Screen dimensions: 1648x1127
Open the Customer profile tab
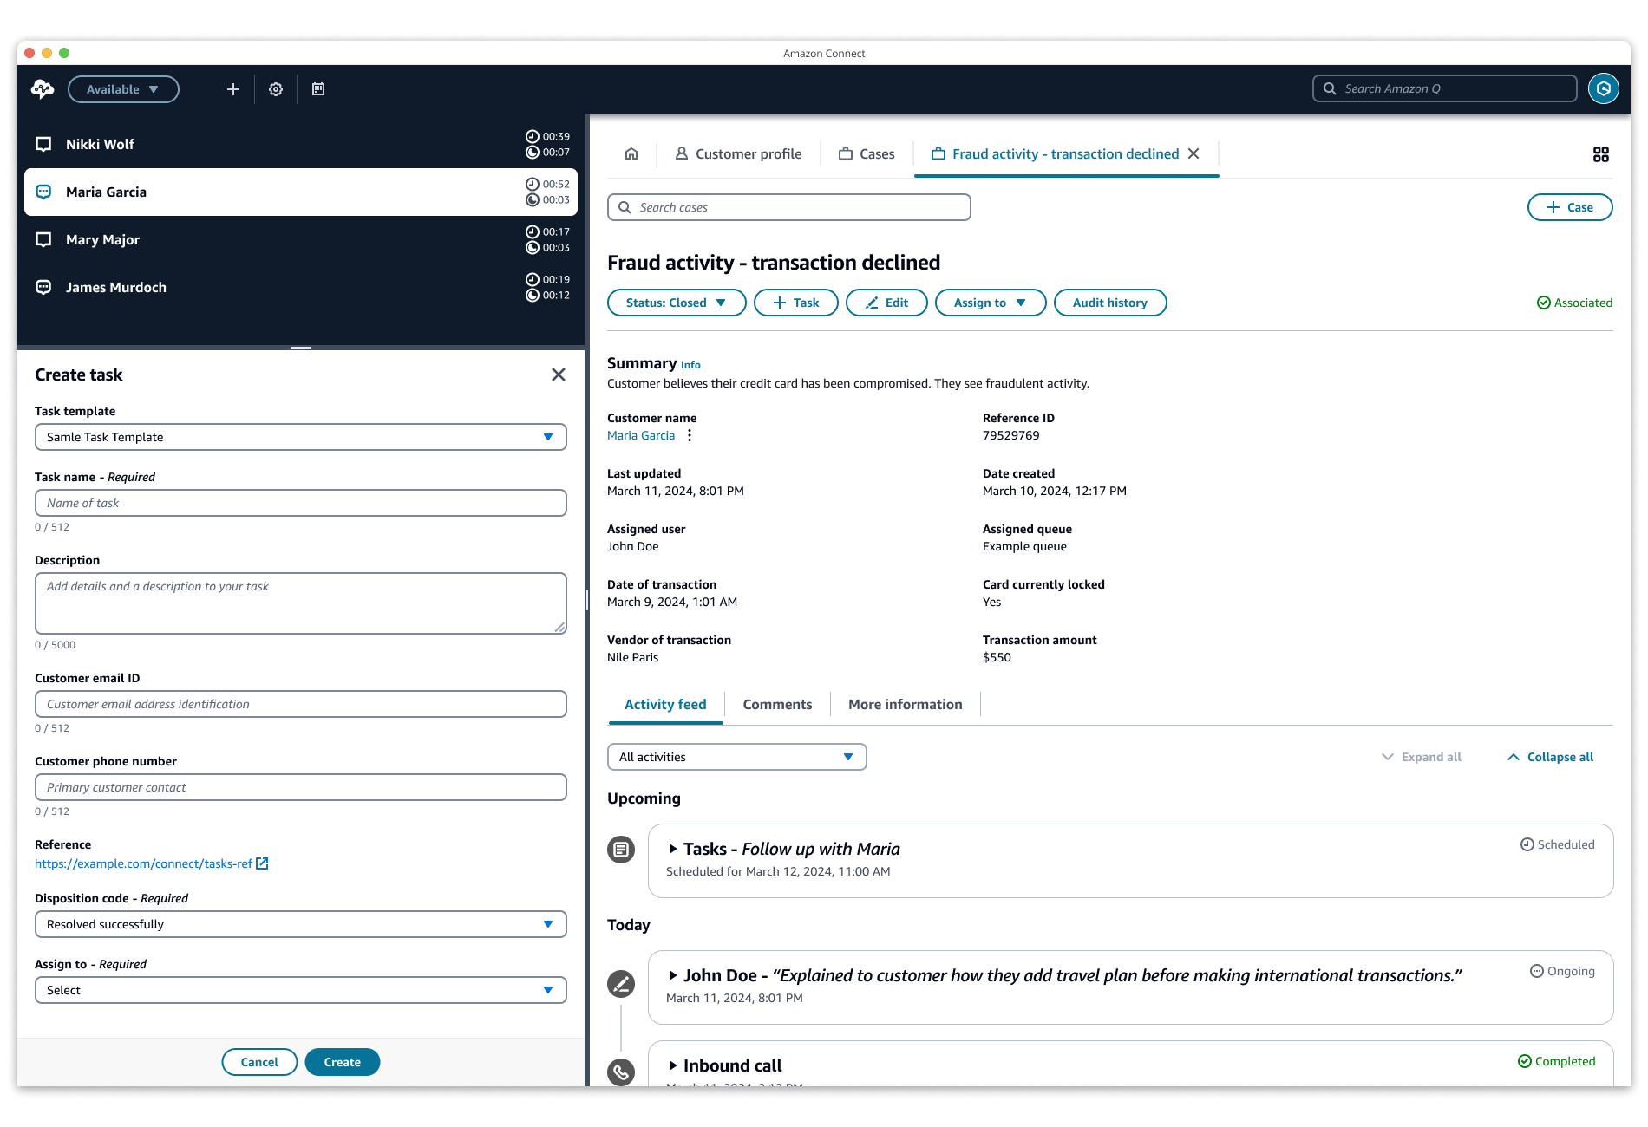point(738,153)
